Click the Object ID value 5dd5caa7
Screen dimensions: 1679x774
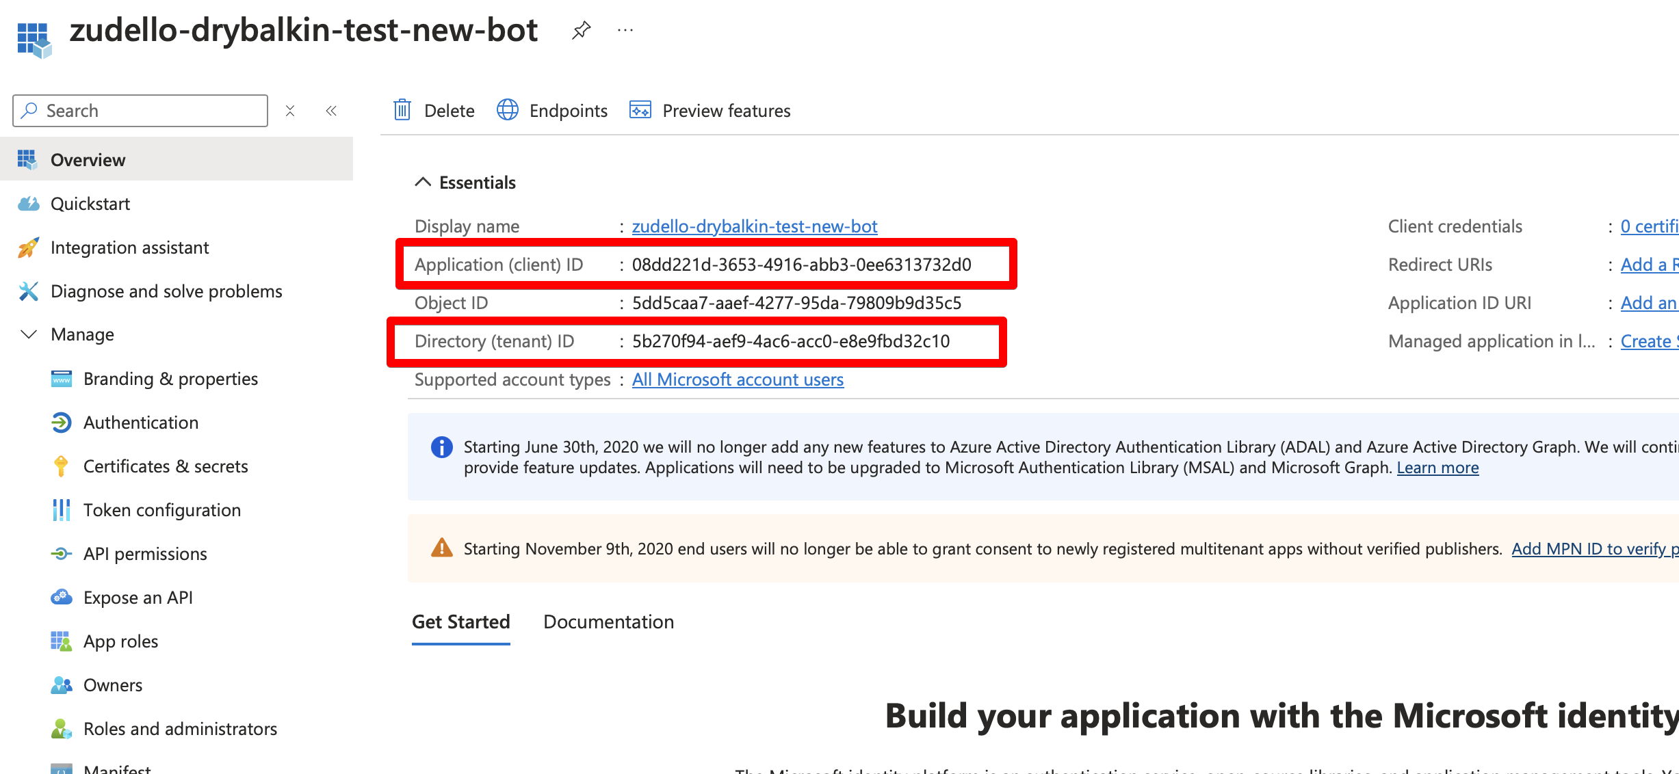click(x=796, y=303)
